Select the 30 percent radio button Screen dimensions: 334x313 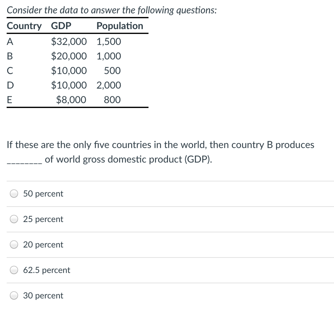(14, 295)
